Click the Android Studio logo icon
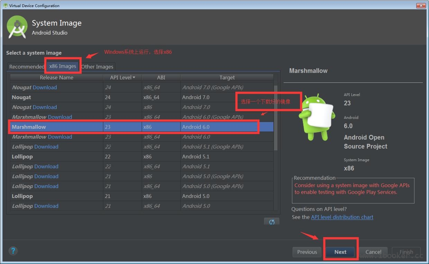This screenshot has width=429, height=264. coord(17,27)
